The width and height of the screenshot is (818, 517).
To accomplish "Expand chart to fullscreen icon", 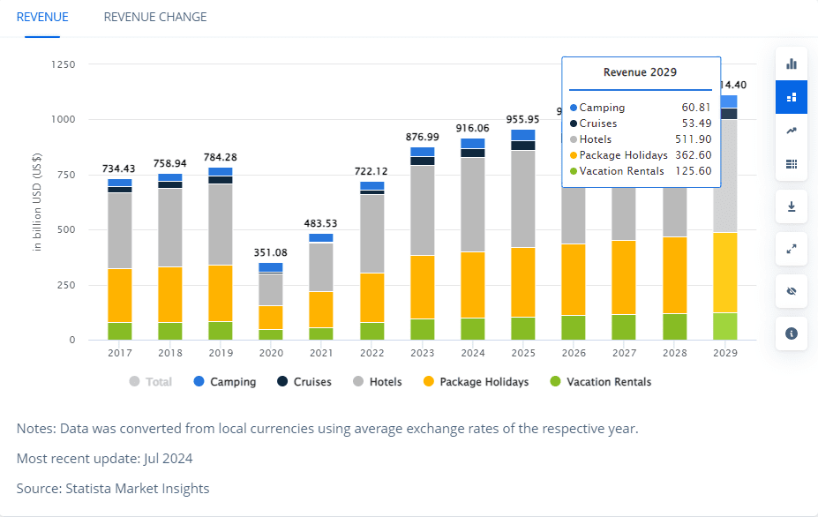I will pos(792,249).
